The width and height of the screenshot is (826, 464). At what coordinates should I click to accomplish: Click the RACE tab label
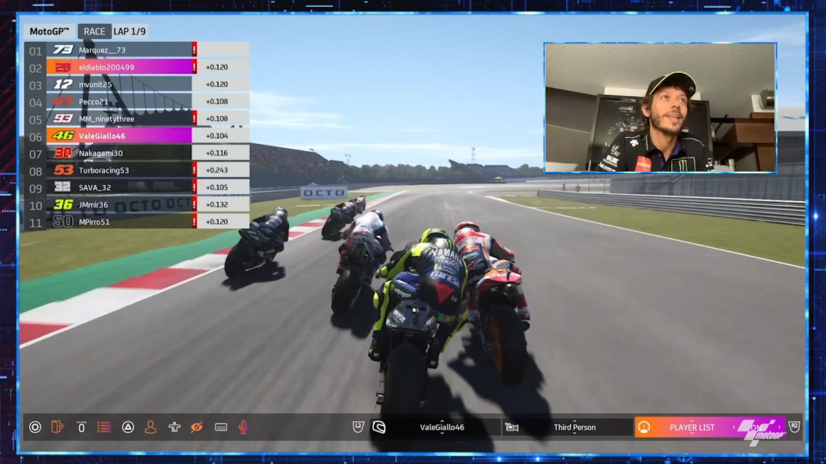click(94, 32)
